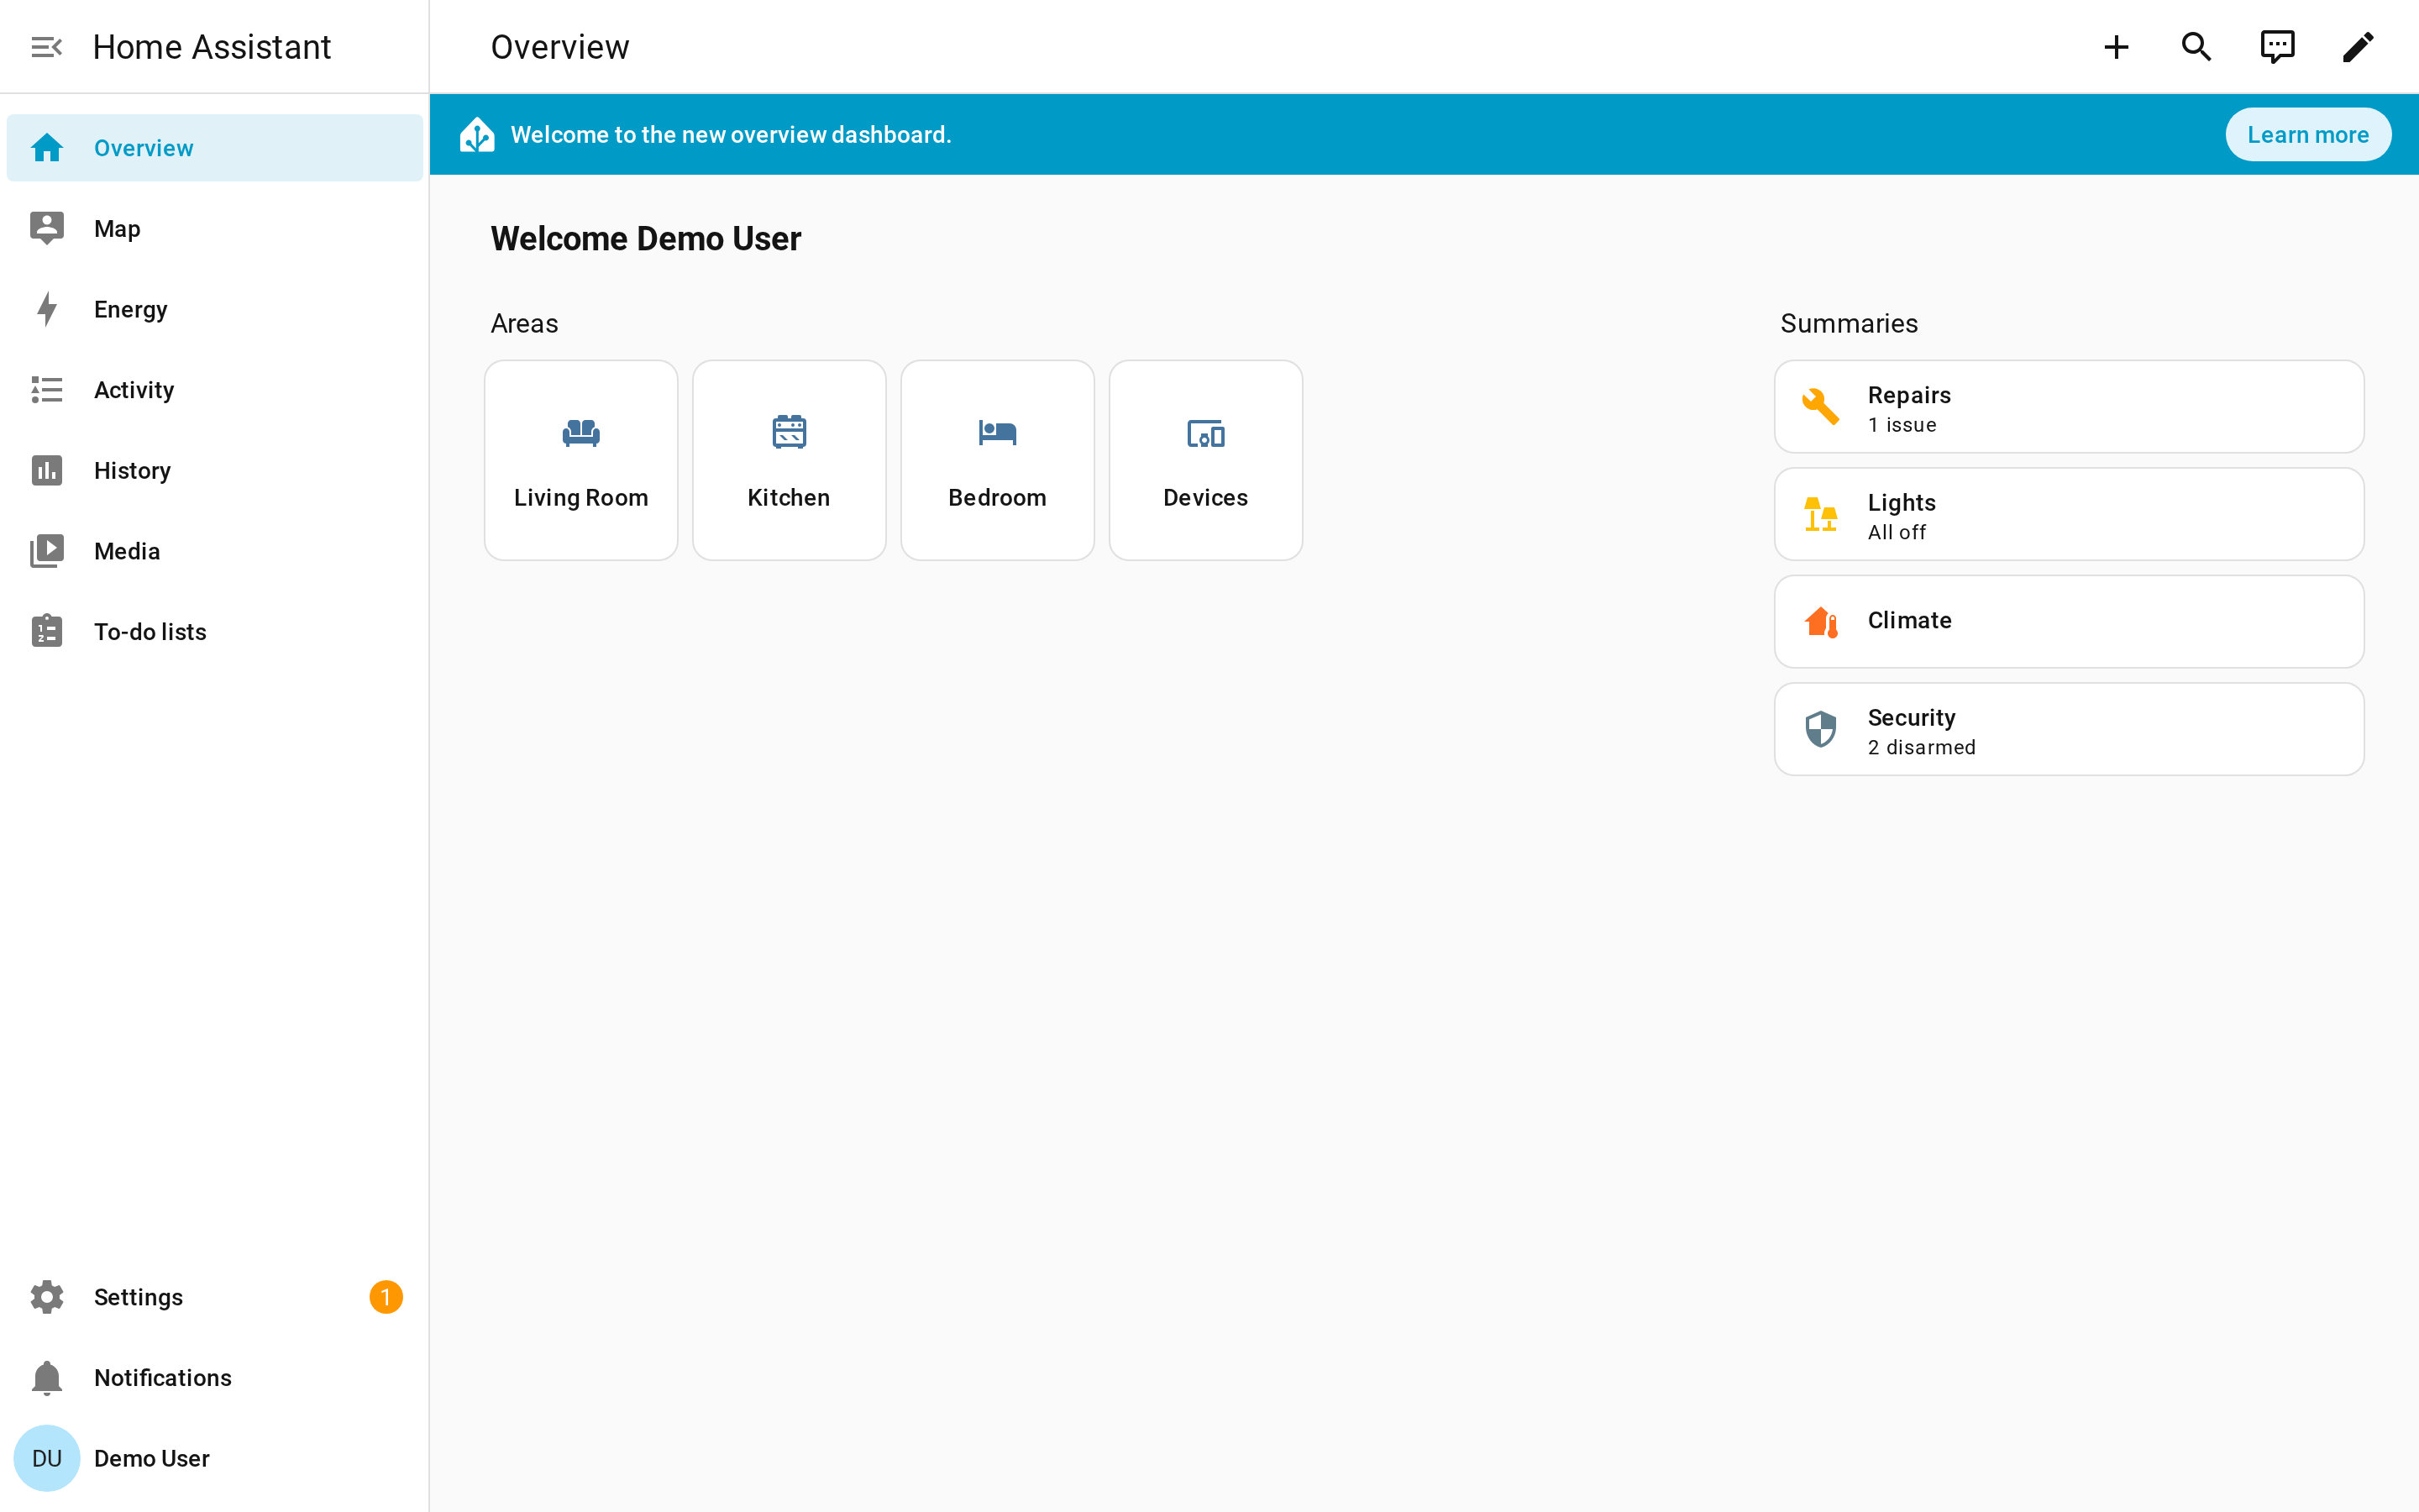The image size is (2419, 1512).
Task: Click the Devices icon in Areas
Action: (1205, 433)
